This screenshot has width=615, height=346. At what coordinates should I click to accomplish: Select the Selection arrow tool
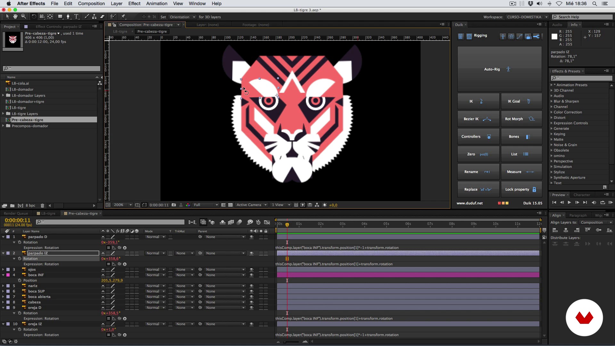click(7, 17)
